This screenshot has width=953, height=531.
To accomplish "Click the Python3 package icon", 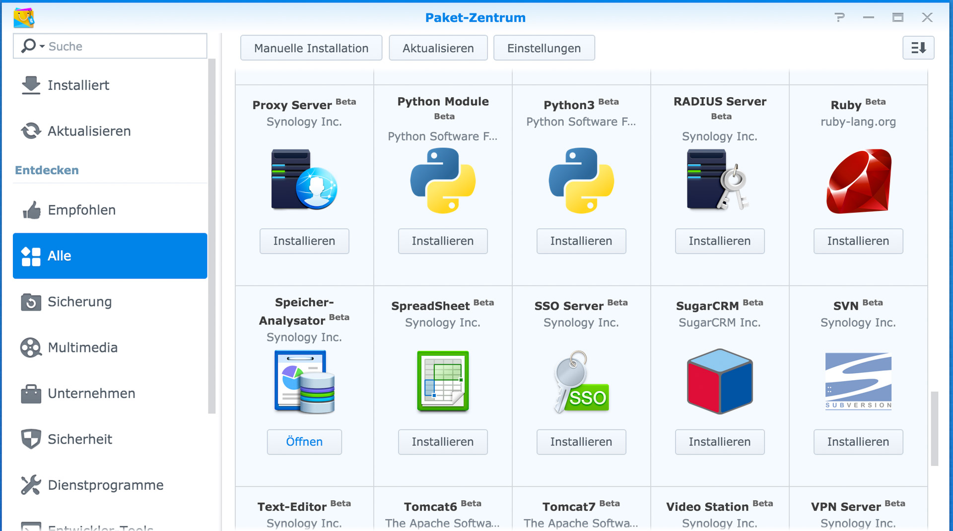I will click(x=581, y=180).
